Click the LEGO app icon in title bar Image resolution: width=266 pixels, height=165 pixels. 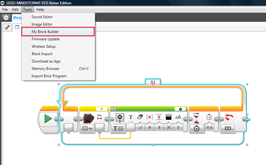[x=2, y=3]
